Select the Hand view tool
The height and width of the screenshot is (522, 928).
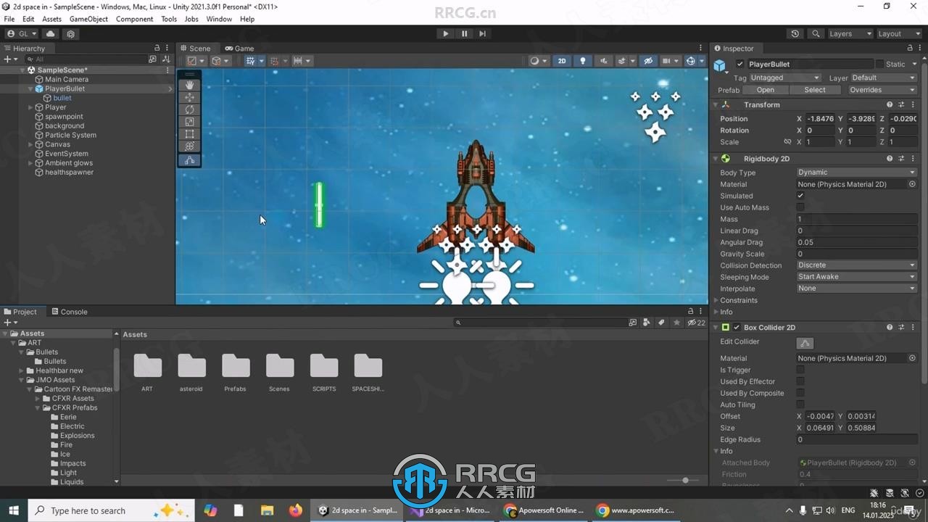189,85
